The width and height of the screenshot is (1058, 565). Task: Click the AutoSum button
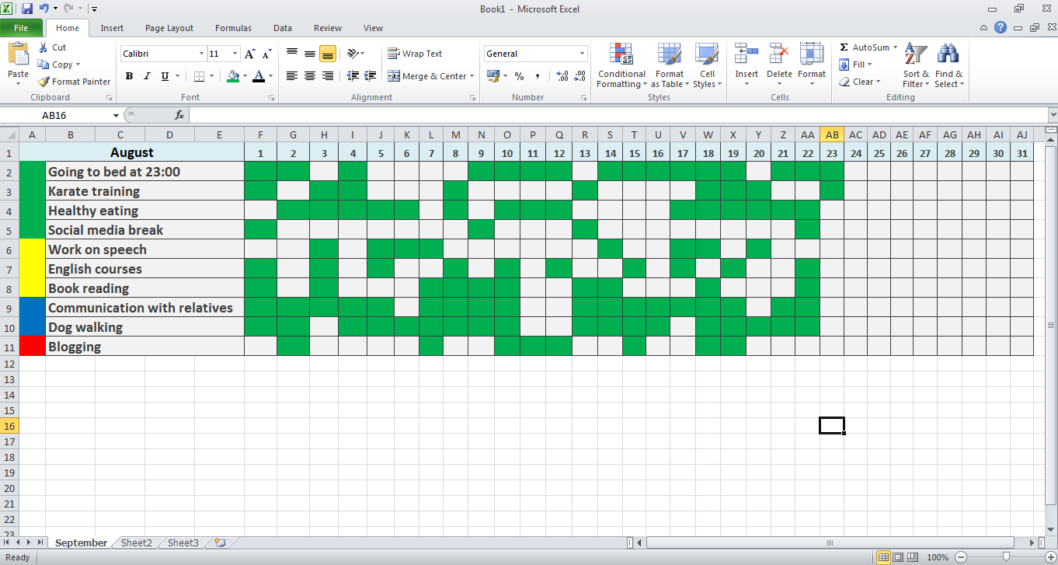pos(864,47)
